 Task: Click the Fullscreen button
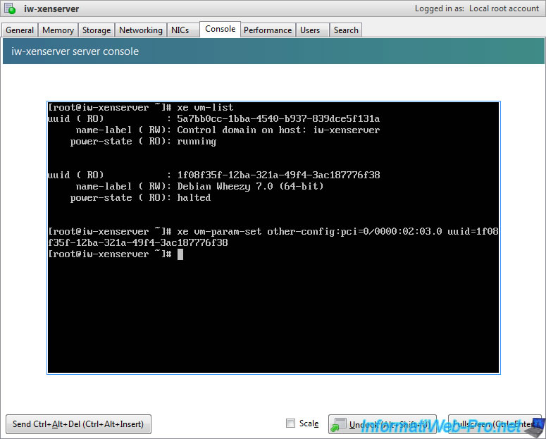(x=495, y=424)
